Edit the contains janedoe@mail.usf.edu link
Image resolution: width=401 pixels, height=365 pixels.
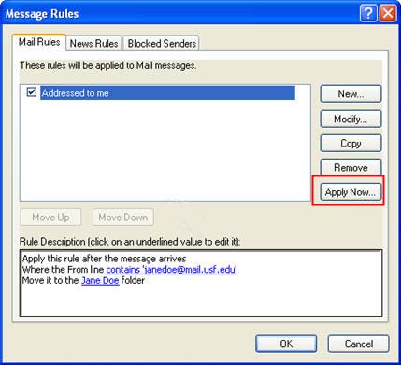tap(172, 270)
